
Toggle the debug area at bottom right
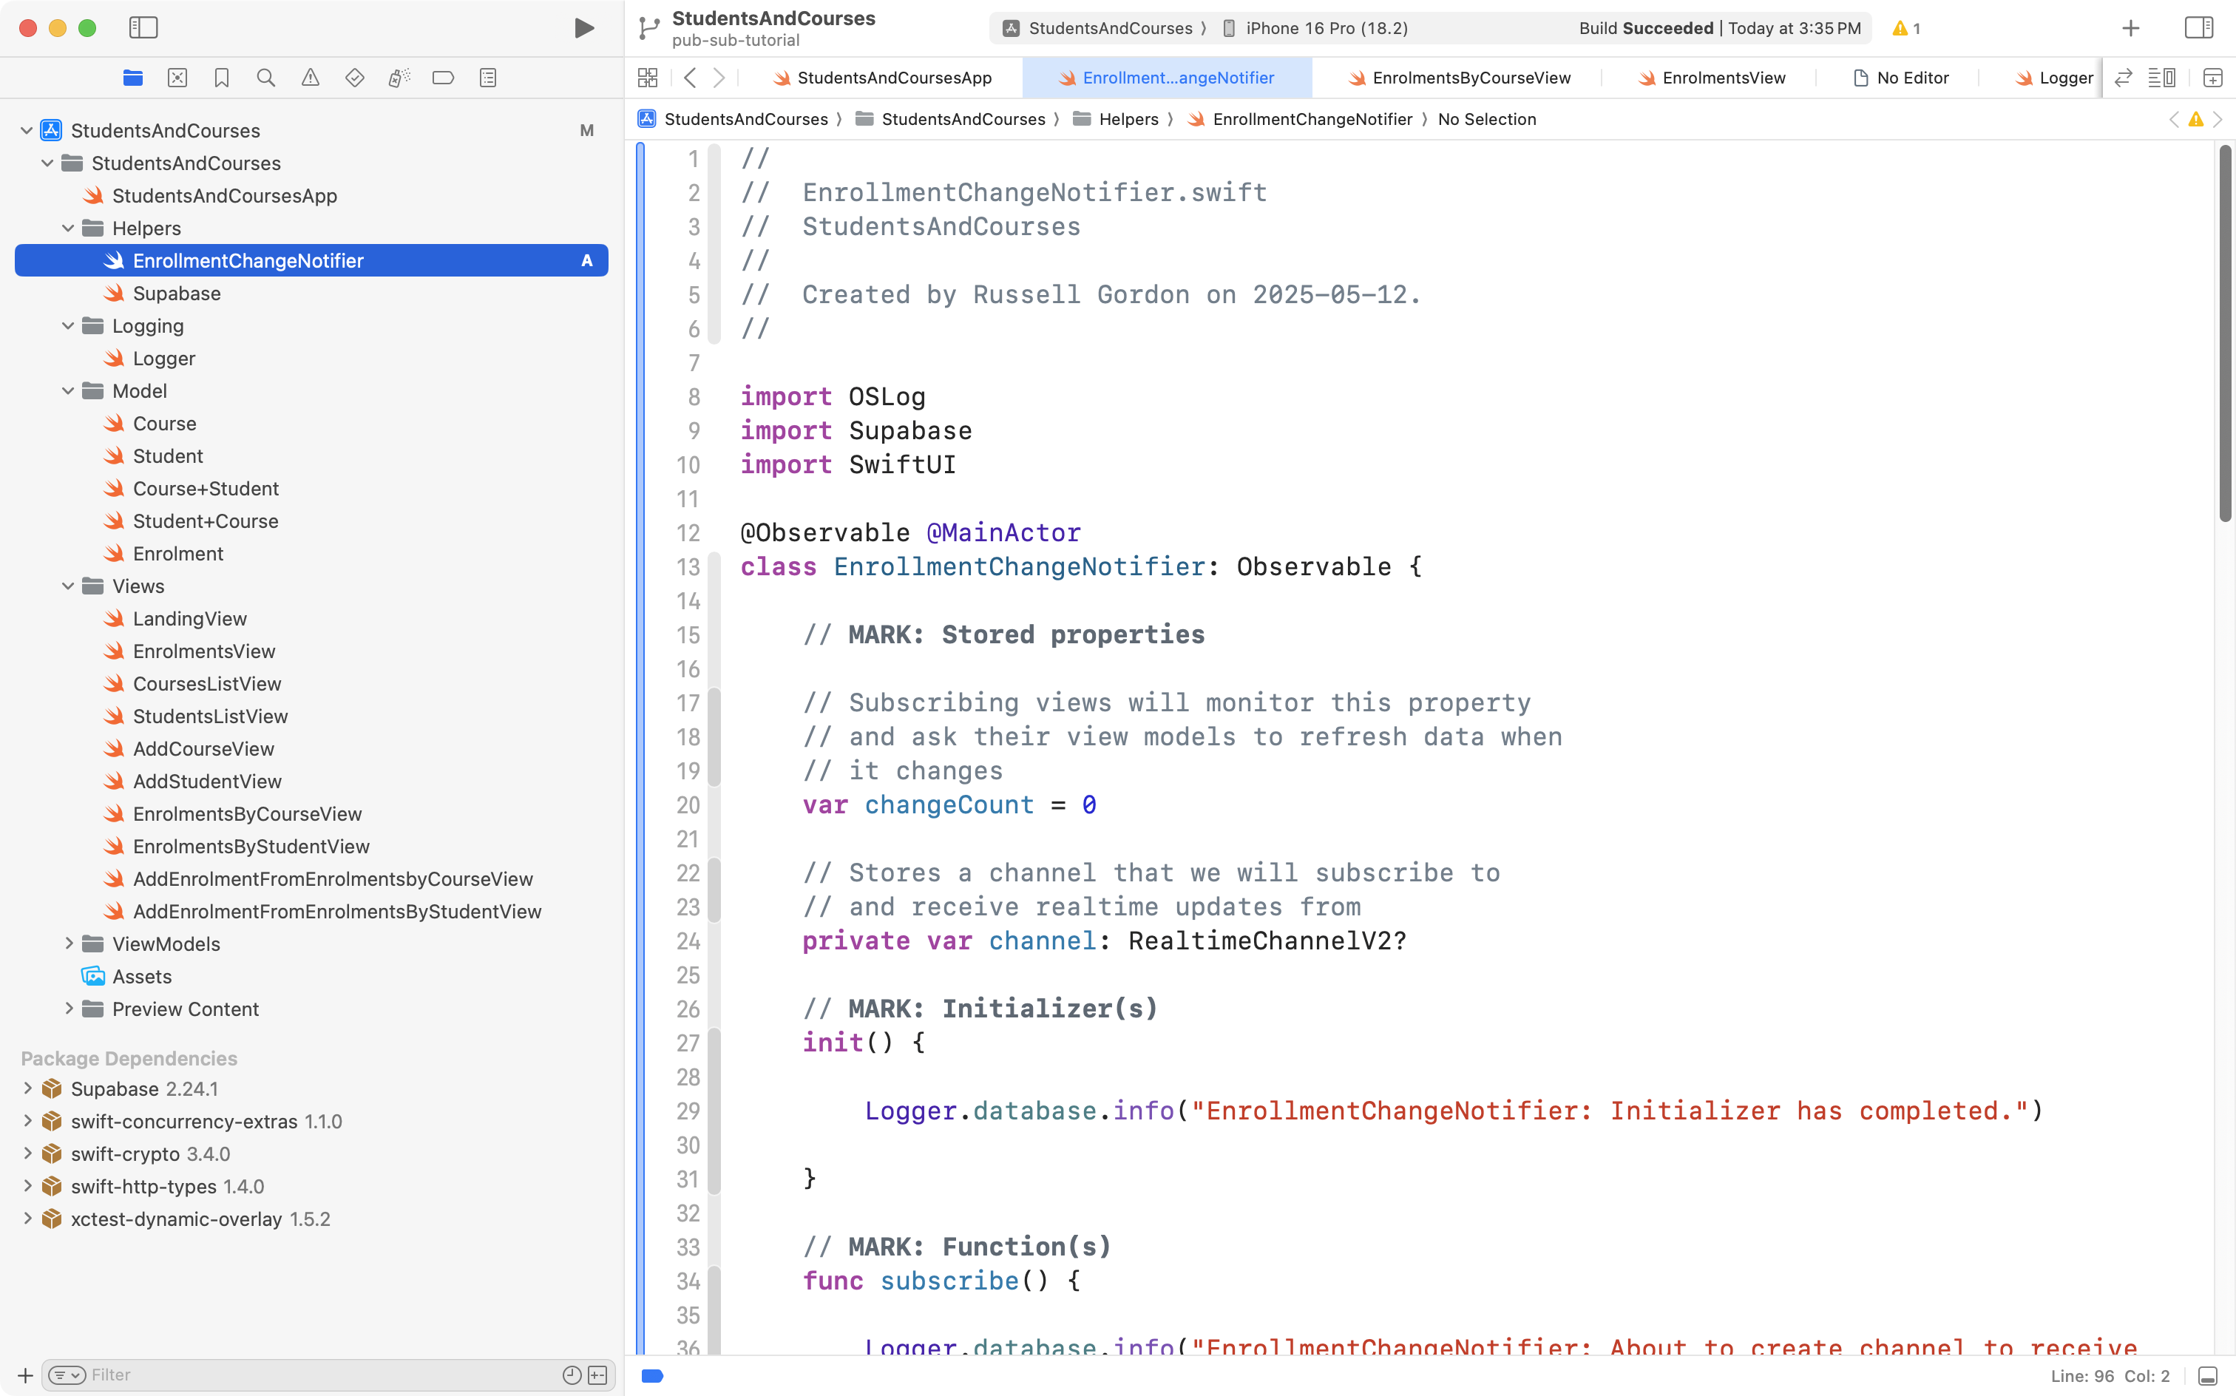pos(2207,1376)
